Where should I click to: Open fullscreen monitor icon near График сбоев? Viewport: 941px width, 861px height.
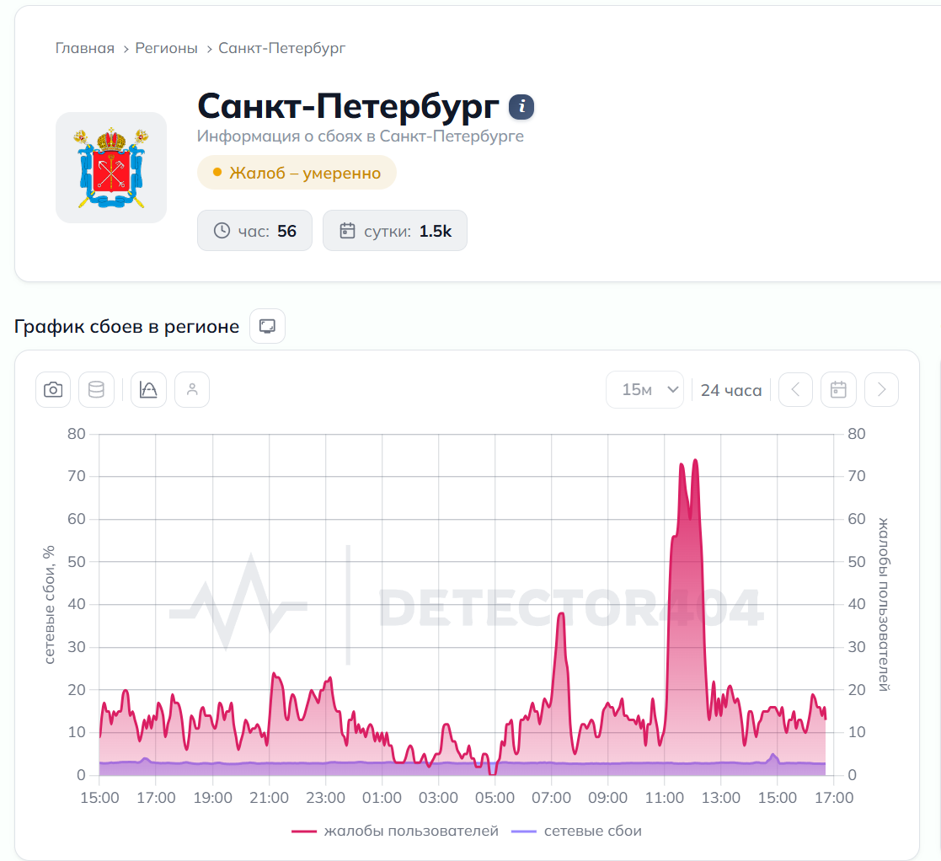coord(267,326)
